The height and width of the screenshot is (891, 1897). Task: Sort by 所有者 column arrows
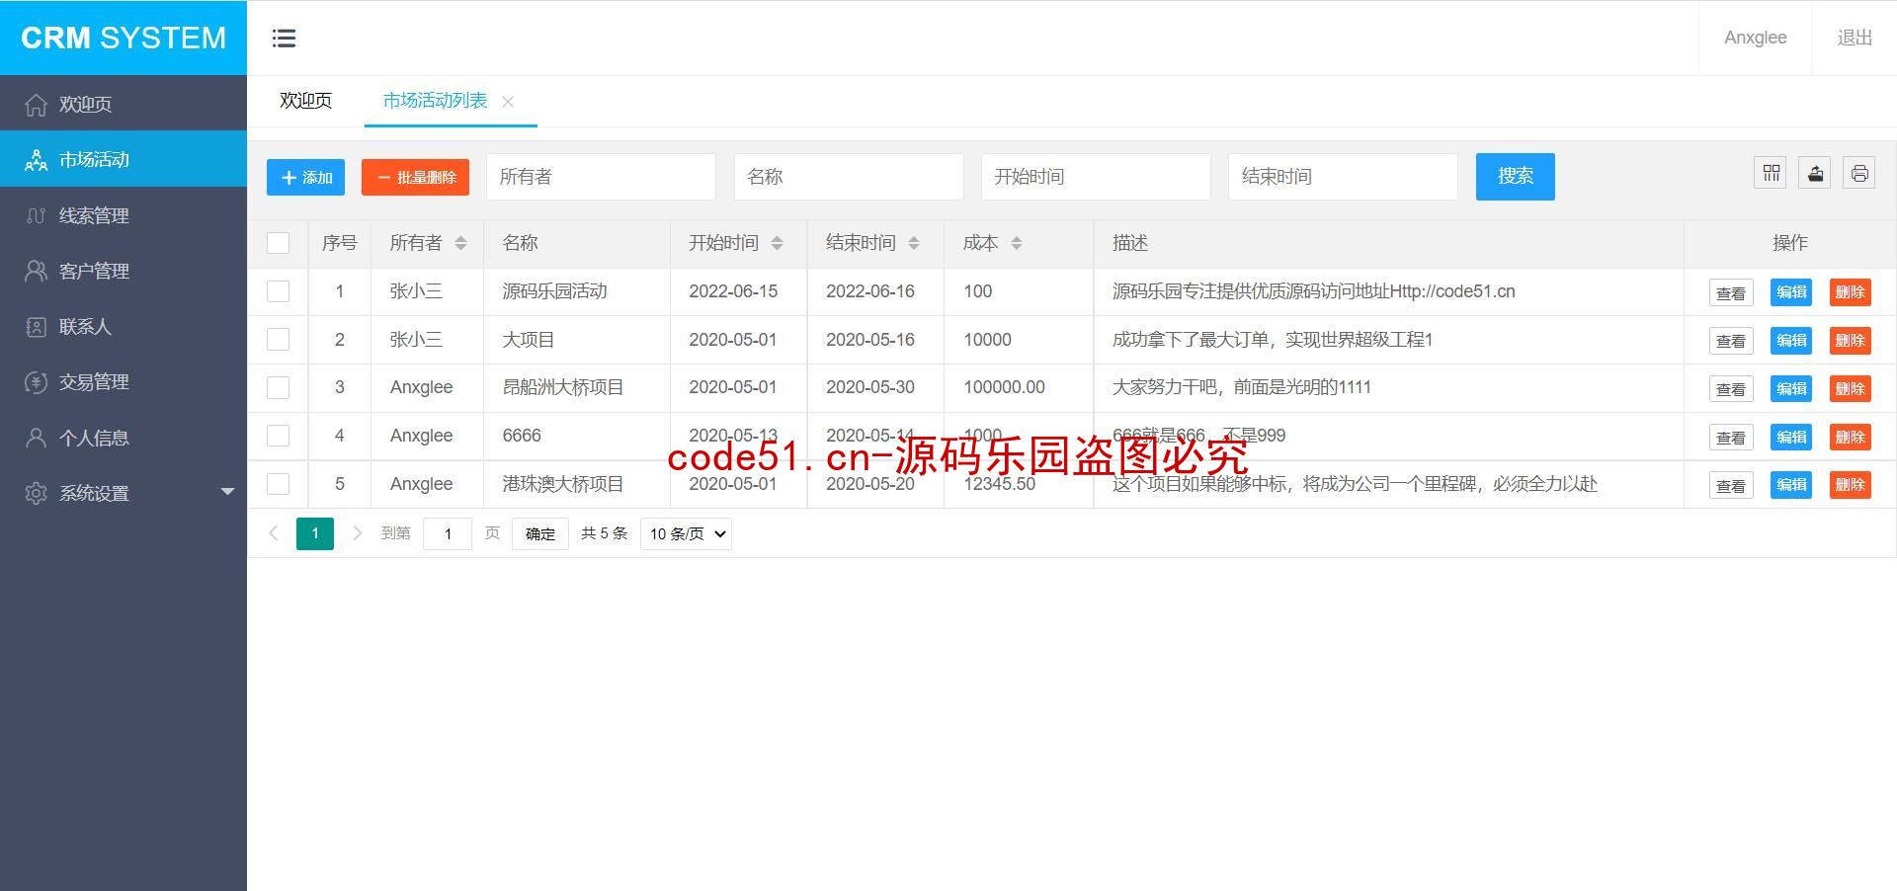(x=460, y=243)
